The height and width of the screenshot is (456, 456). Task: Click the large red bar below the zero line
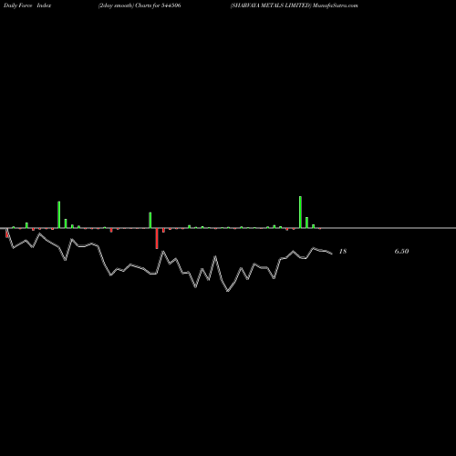click(x=157, y=238)
